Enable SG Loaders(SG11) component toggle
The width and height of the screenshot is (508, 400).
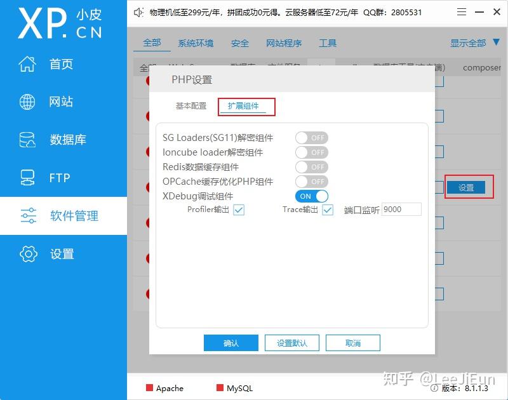tap(312, 138)
